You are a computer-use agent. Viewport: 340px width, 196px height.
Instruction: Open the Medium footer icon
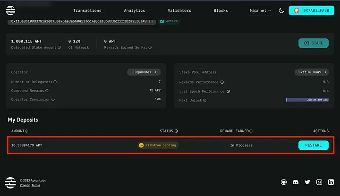click(319, 182)
